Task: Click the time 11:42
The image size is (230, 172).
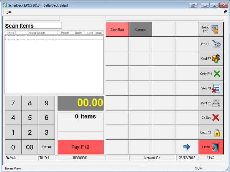Action: (210, 158)
